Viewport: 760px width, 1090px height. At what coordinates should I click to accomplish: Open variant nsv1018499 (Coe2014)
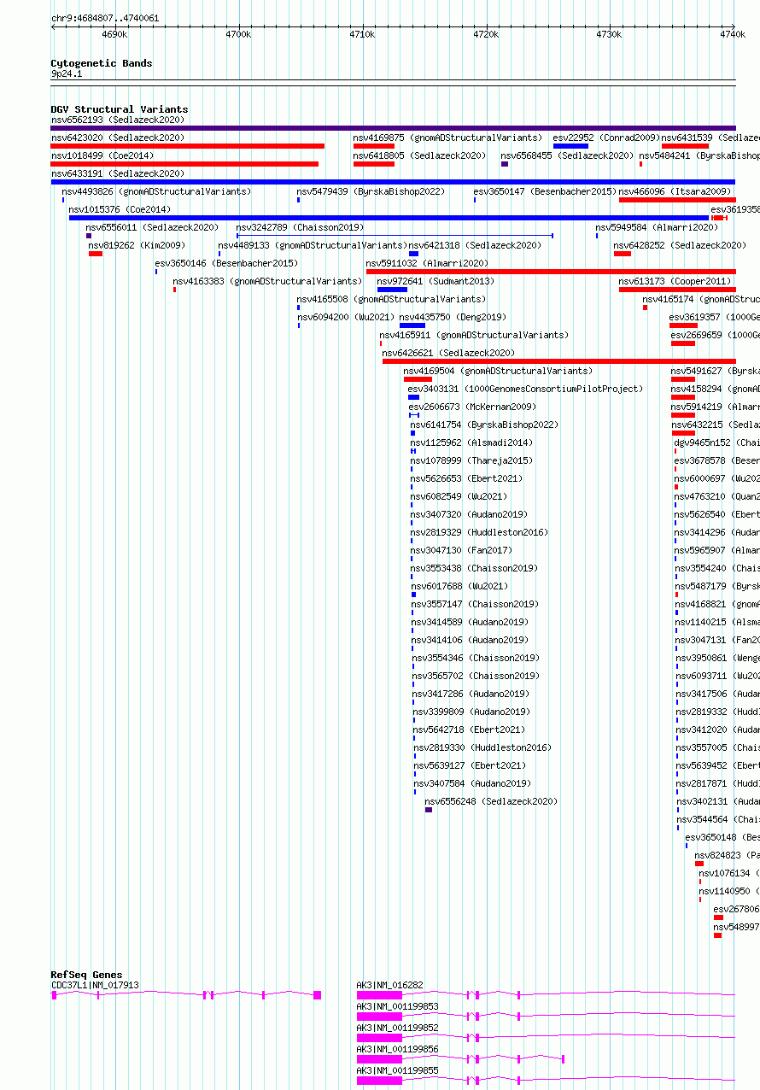102,155
